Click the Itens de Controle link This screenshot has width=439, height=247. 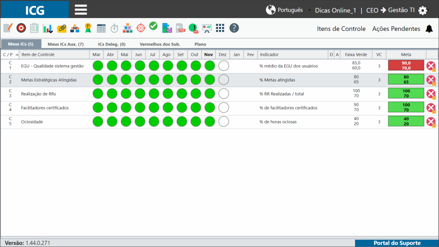[x=341, y=29]
